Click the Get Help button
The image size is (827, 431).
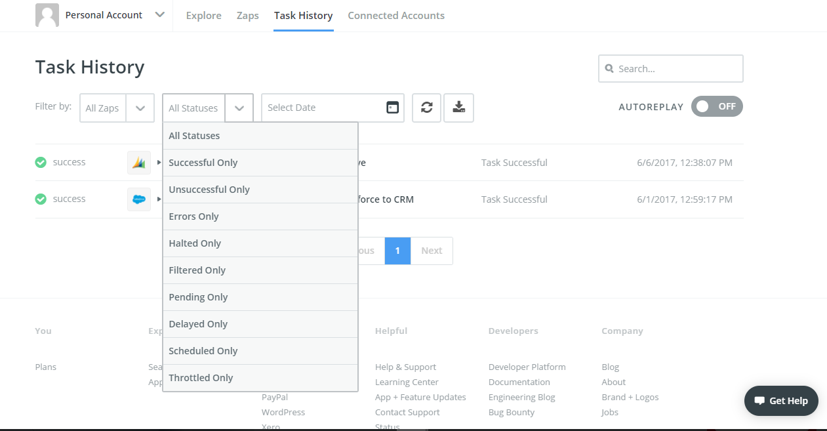781,401
